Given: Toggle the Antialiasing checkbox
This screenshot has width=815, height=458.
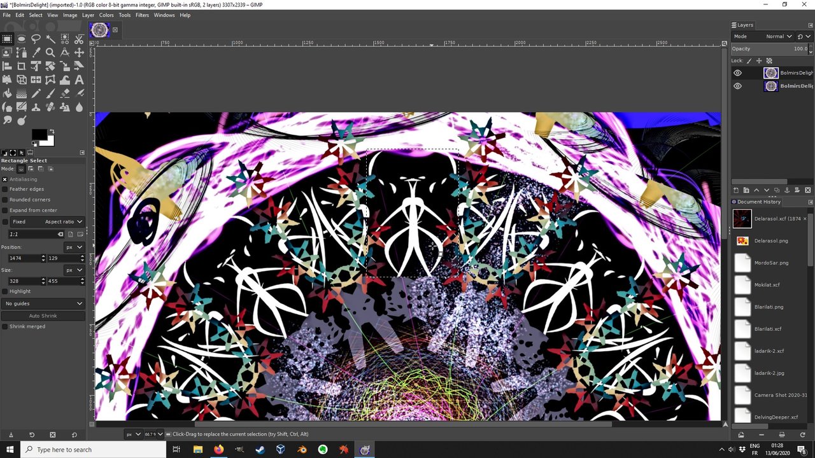Looking at the screenshot, I should tap(5, 179).
